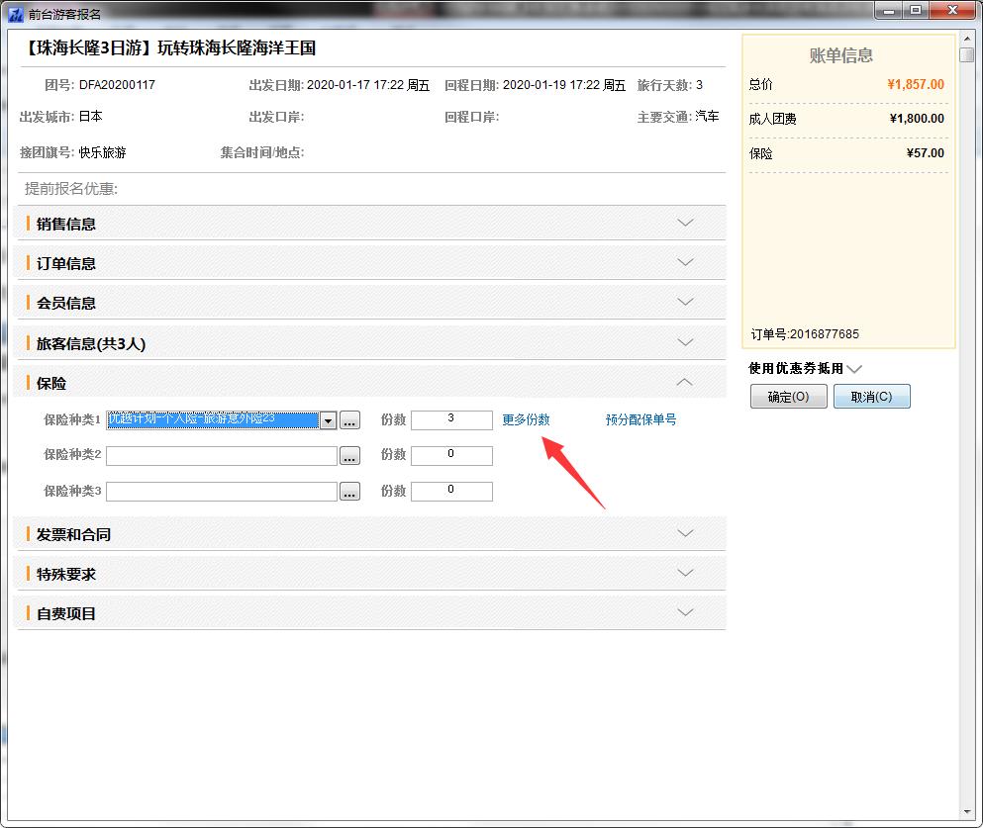The height and width of the screenshot is (828, 983).
Task: Open the 保险种类1 dropdown arrow
Action: [x=328, y=420]
